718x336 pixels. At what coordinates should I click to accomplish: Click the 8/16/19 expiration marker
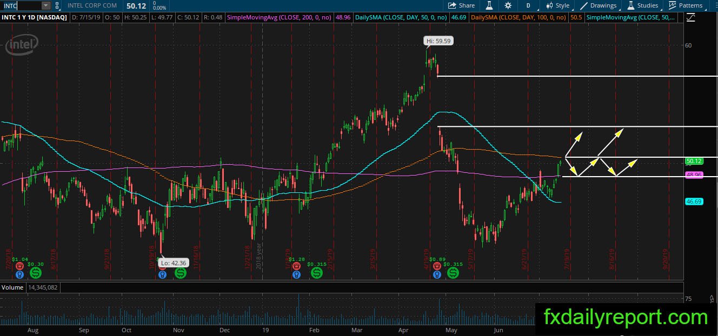[611, 258]
